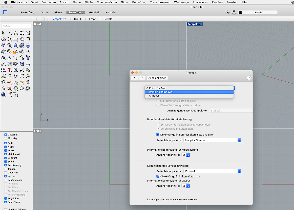Uncheck Objektfänge in Seitenleiste checkbox

click(158, 176)
